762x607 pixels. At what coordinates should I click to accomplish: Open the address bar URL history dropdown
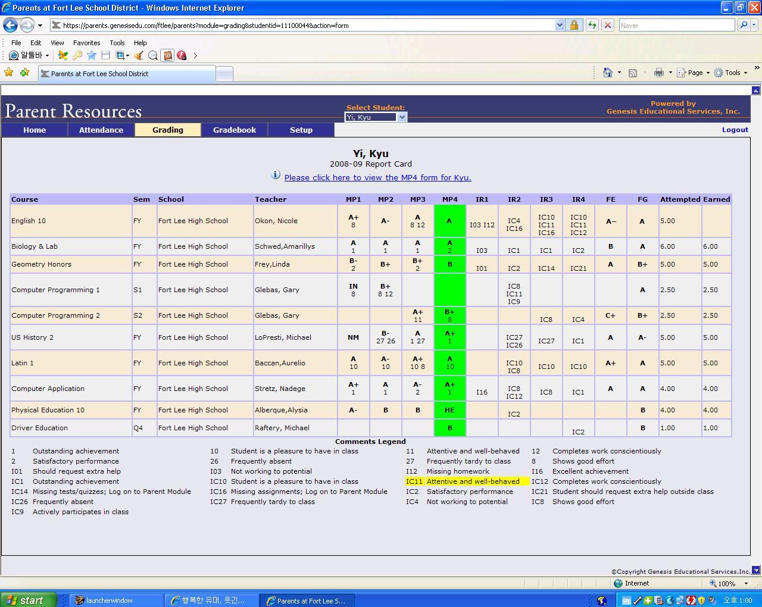coord(560,25)
